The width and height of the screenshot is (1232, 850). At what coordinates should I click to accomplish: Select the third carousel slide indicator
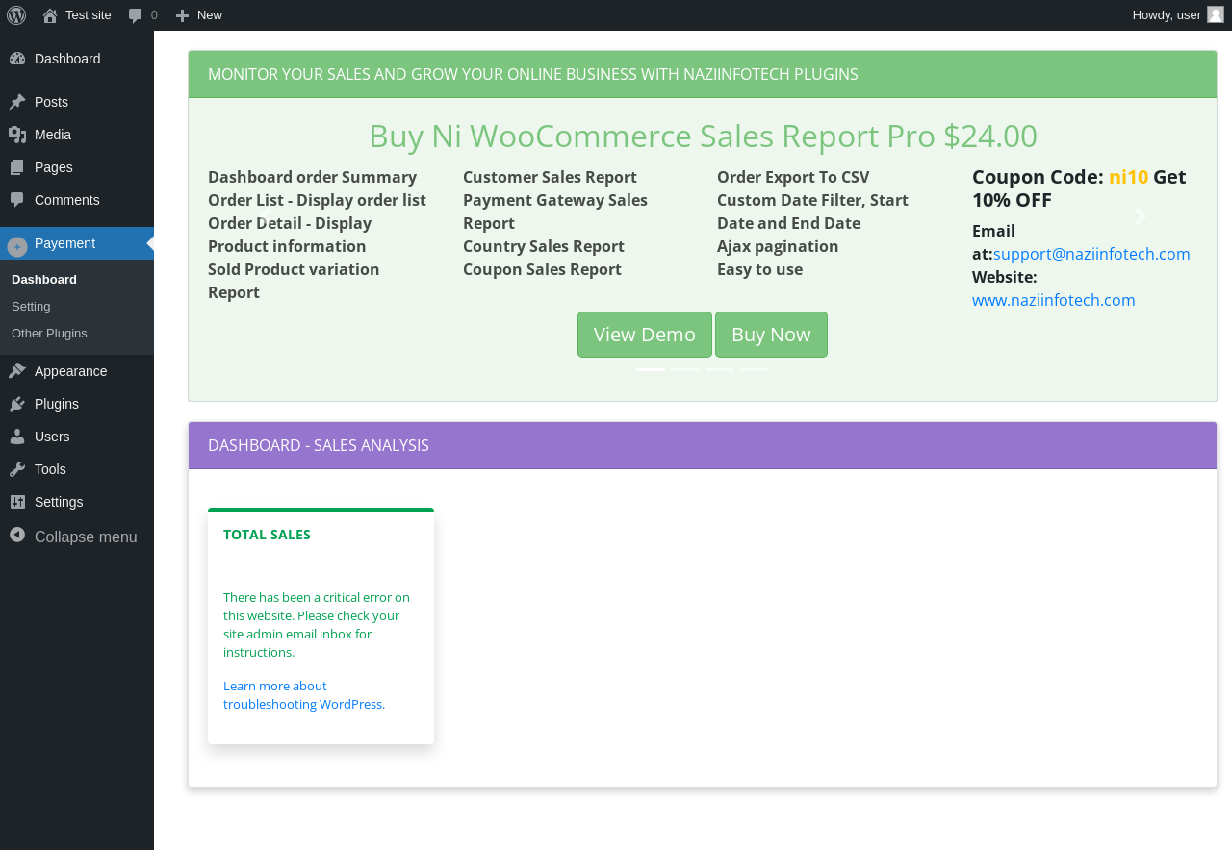(720, 369)
